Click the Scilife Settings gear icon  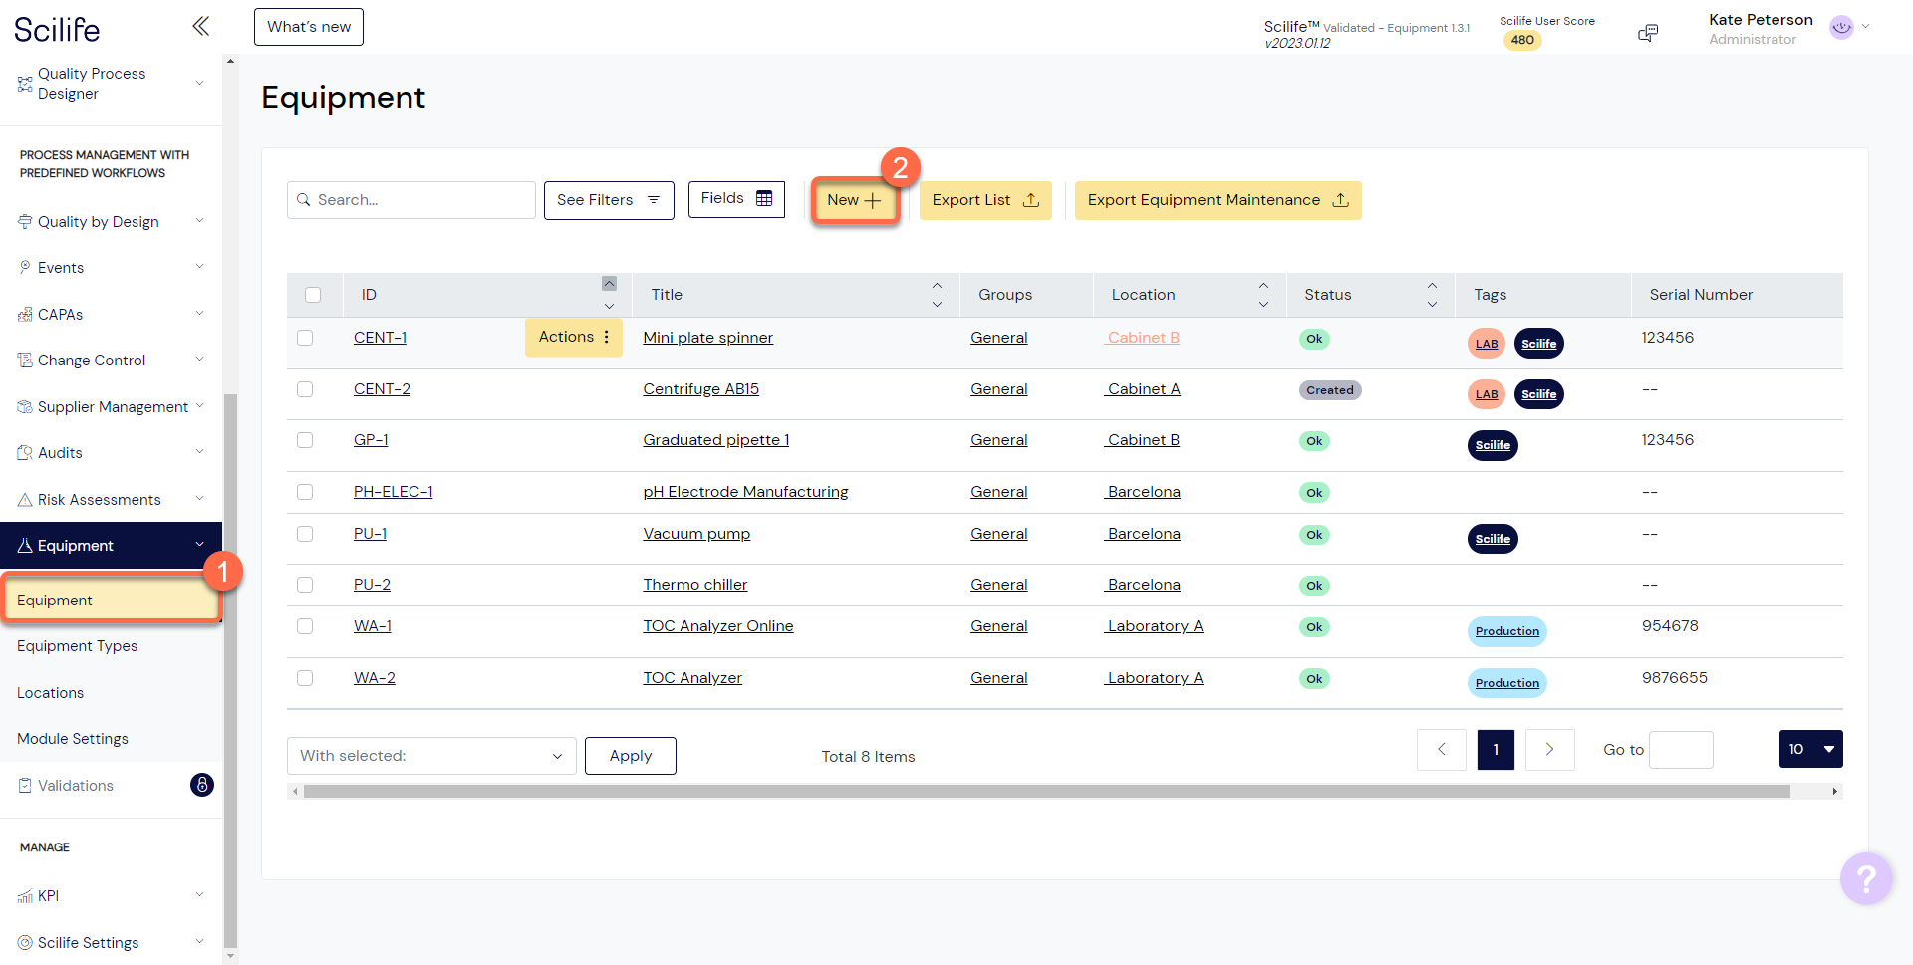click(x=25, y=942)
